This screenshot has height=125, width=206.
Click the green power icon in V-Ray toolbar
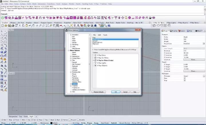click(2, 18)
